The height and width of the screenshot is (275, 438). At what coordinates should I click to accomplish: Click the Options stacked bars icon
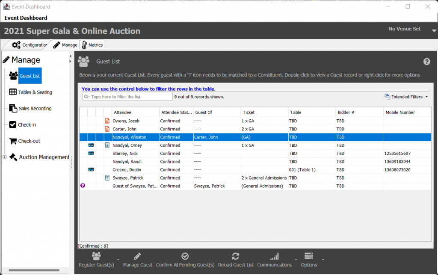pos(309,256)
